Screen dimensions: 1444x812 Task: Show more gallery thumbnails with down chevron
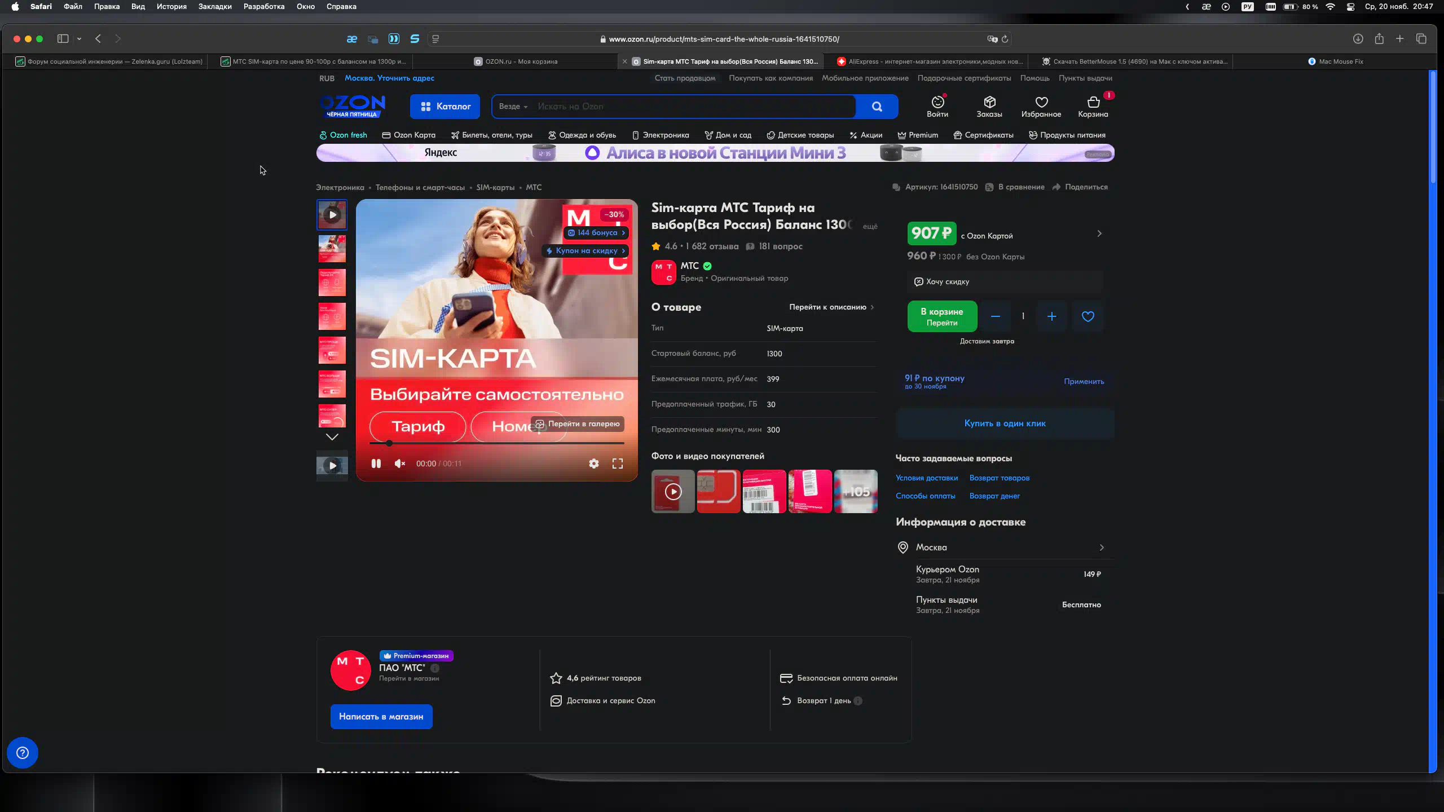[332, 437]
